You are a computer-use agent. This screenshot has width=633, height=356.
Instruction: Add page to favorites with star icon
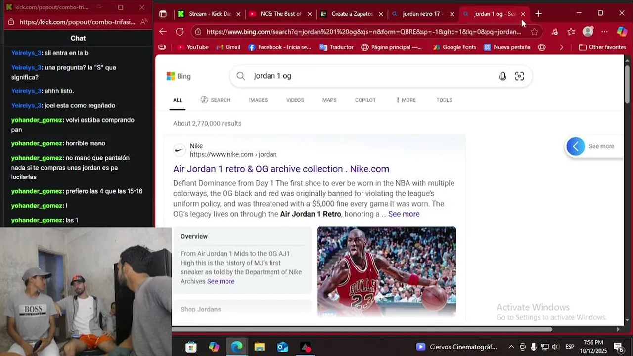tap(534, 32)
